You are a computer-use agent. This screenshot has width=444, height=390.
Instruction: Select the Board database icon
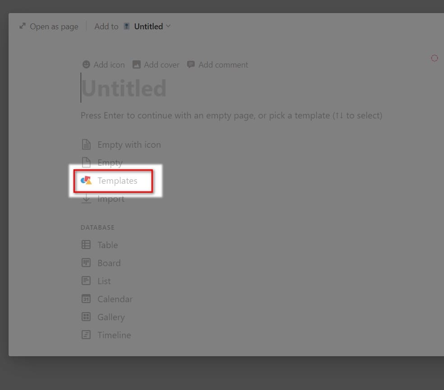pyautogui.click(x=86, y=263)
